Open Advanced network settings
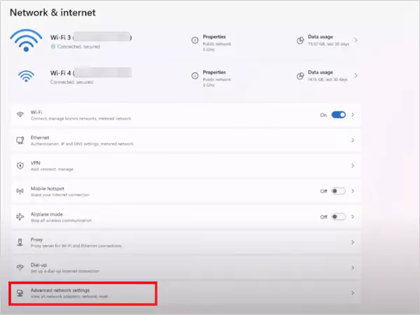This screenshot has height=315, width=420. click(x=186, y=293)
